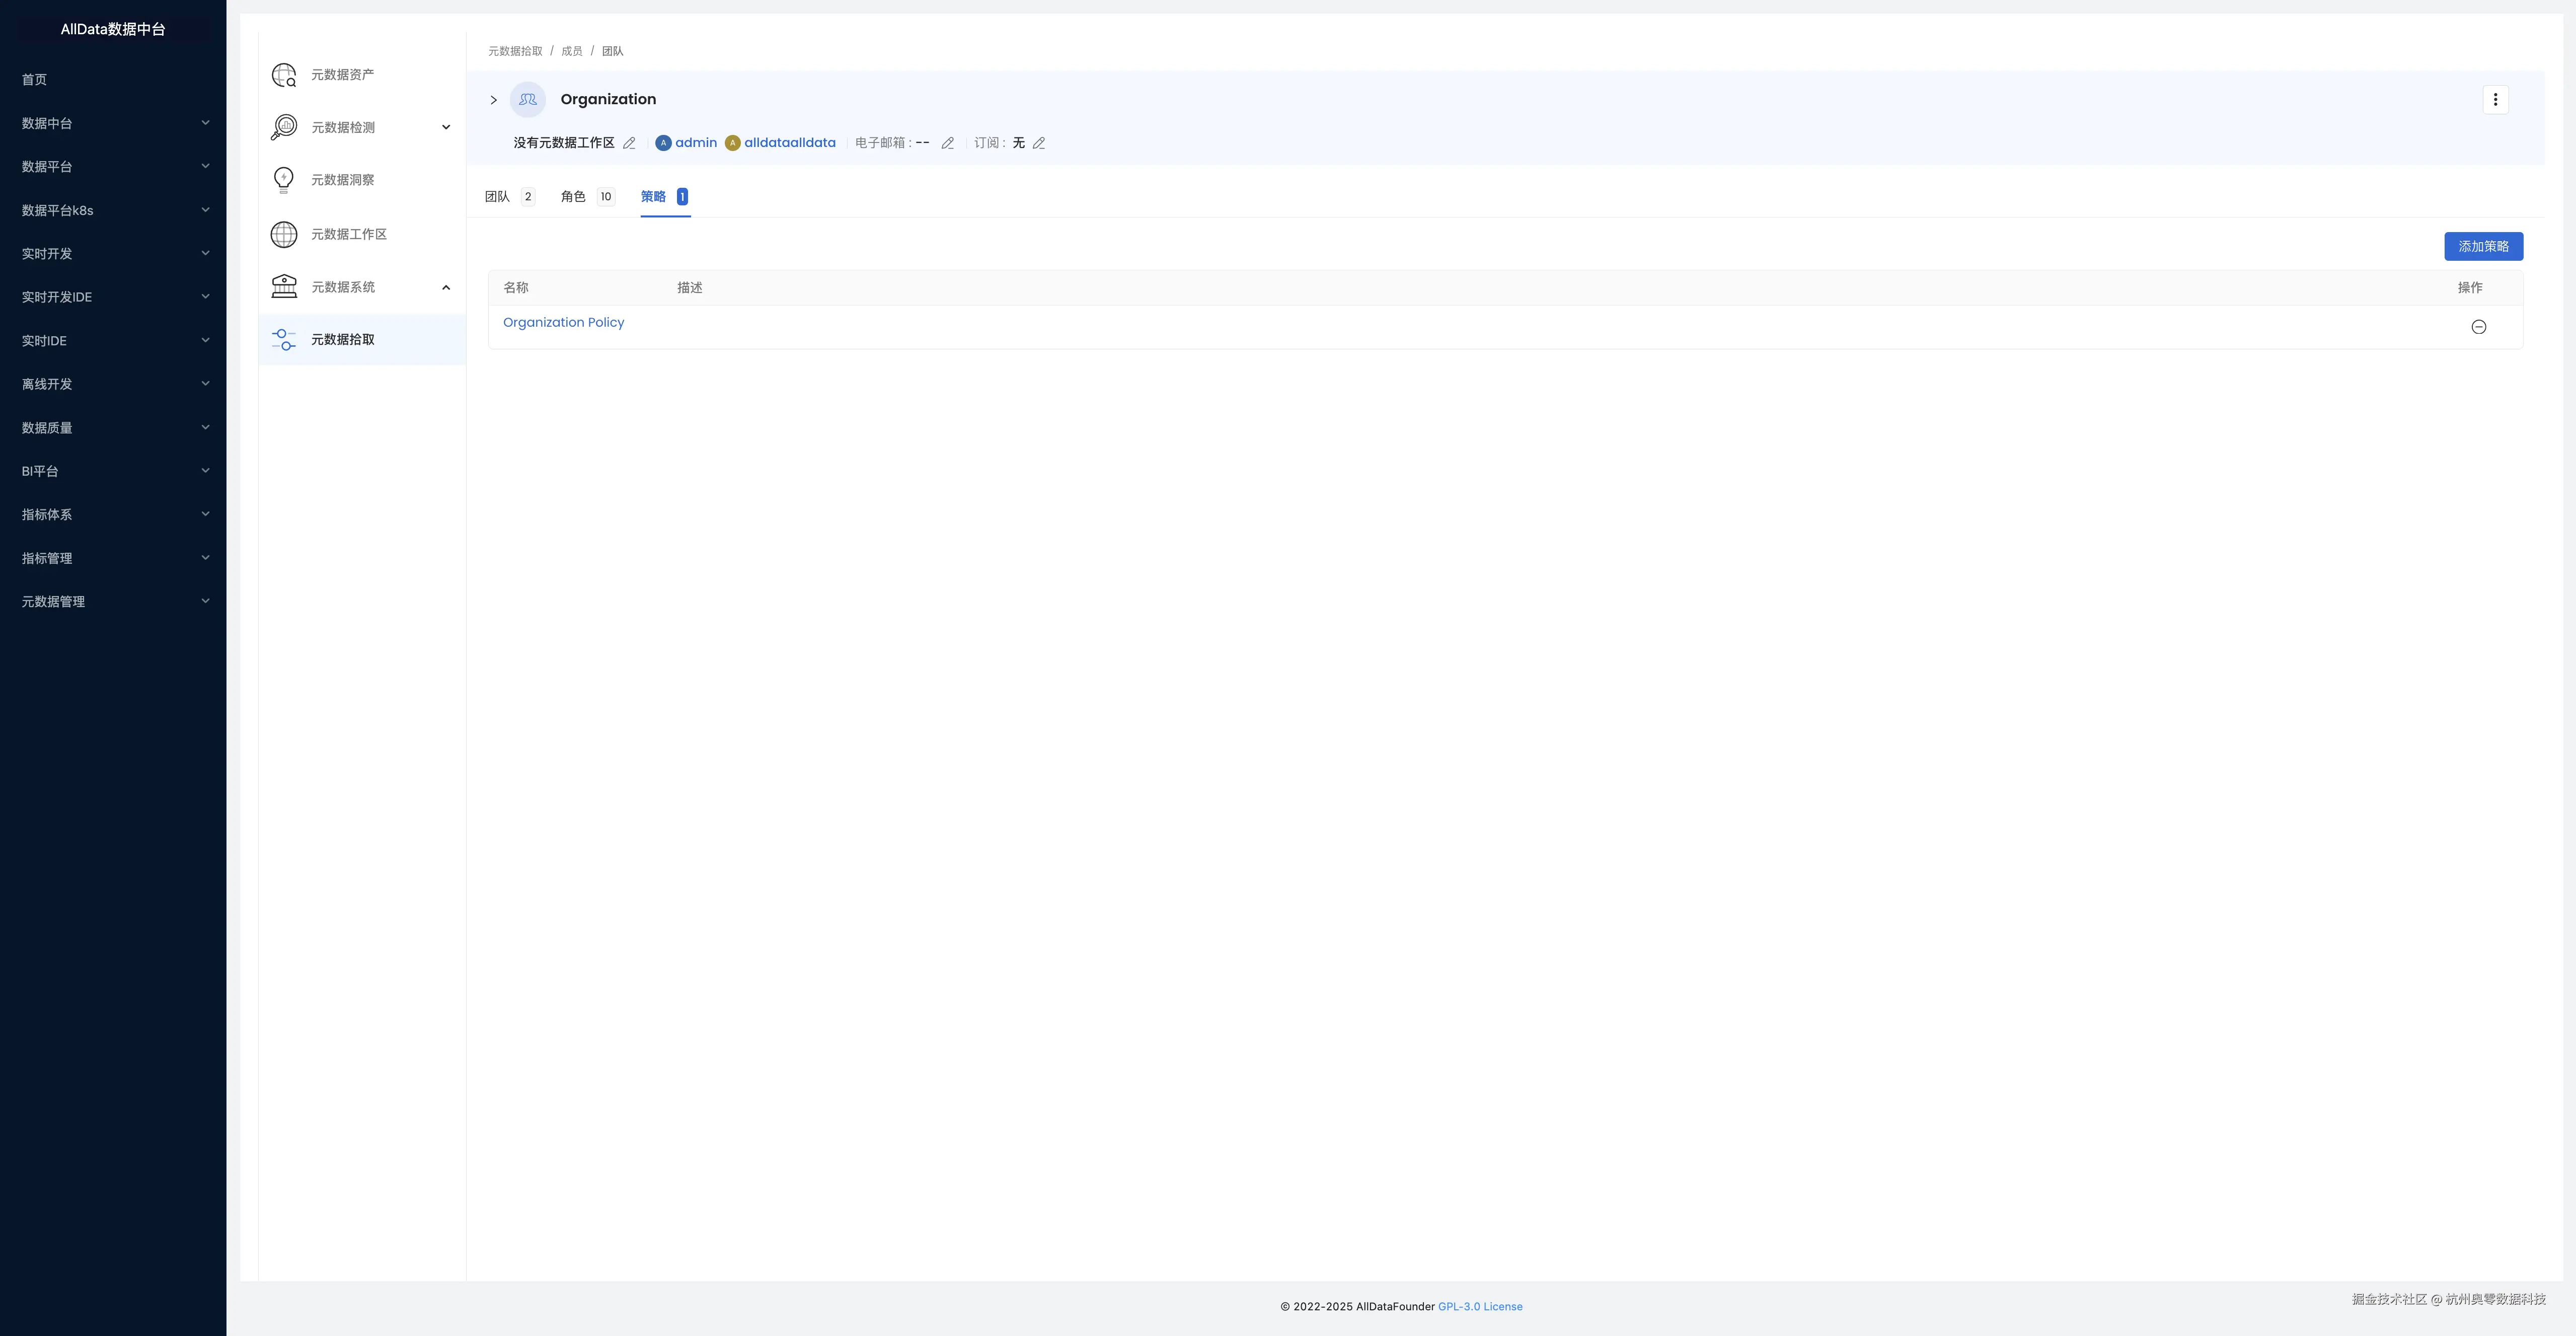Viewport: 2576px width, 1336px height.
Task: Expand 数据中台 in the left sidebar
Action: 205,123
